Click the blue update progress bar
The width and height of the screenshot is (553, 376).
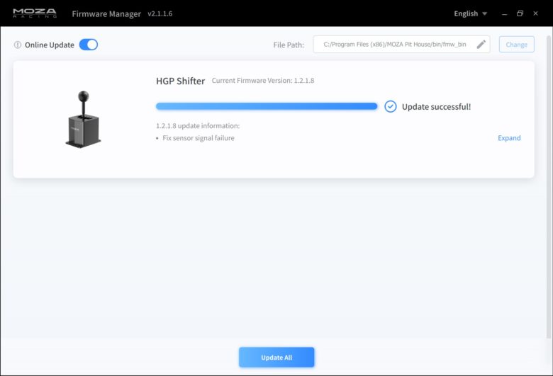pos(267,106)
